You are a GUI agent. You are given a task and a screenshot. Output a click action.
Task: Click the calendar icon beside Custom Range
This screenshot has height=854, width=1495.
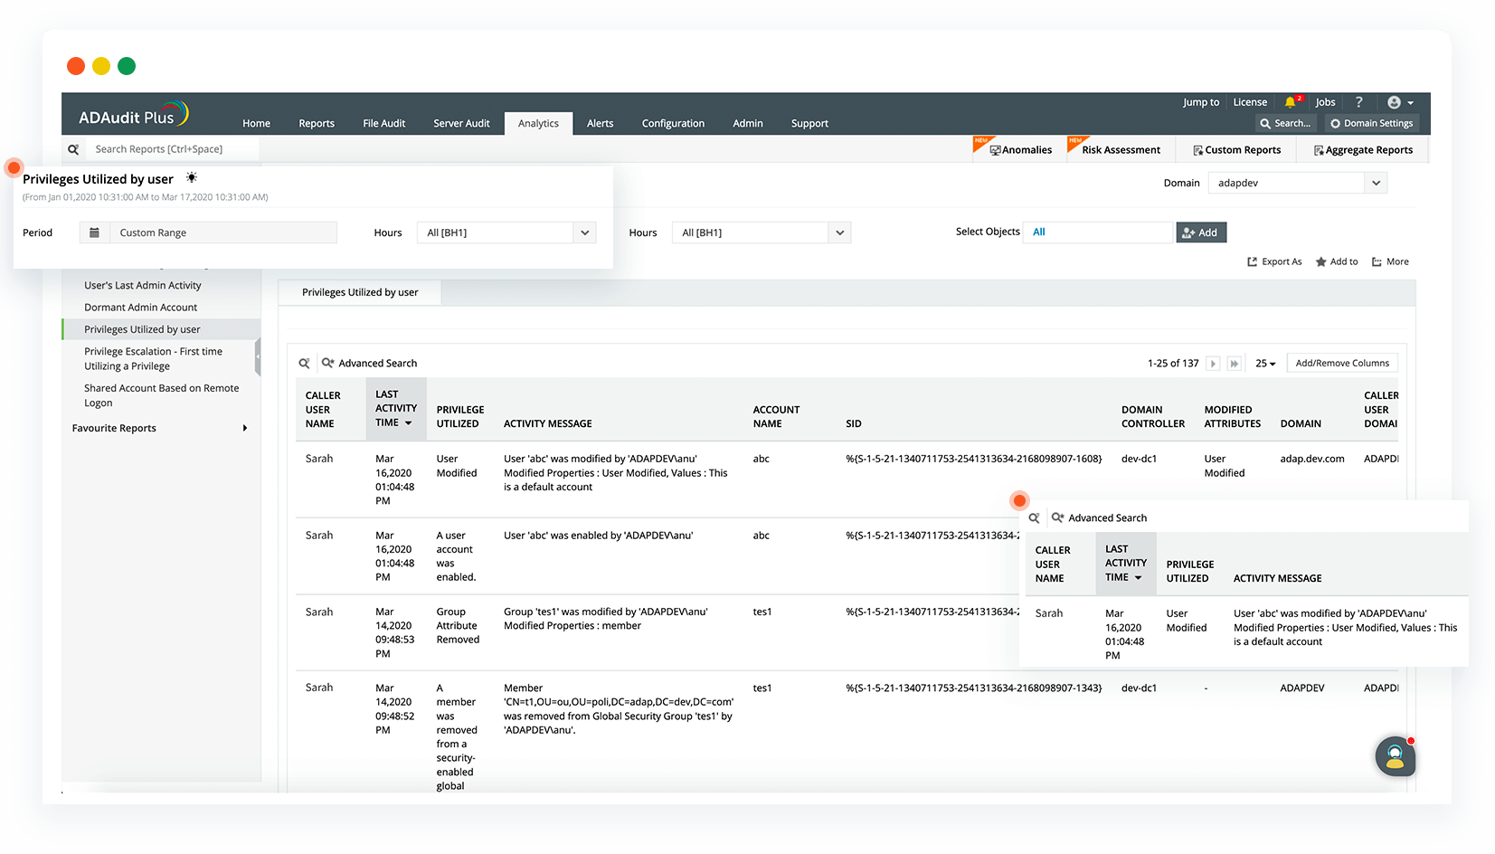click(x=94, y=232)
